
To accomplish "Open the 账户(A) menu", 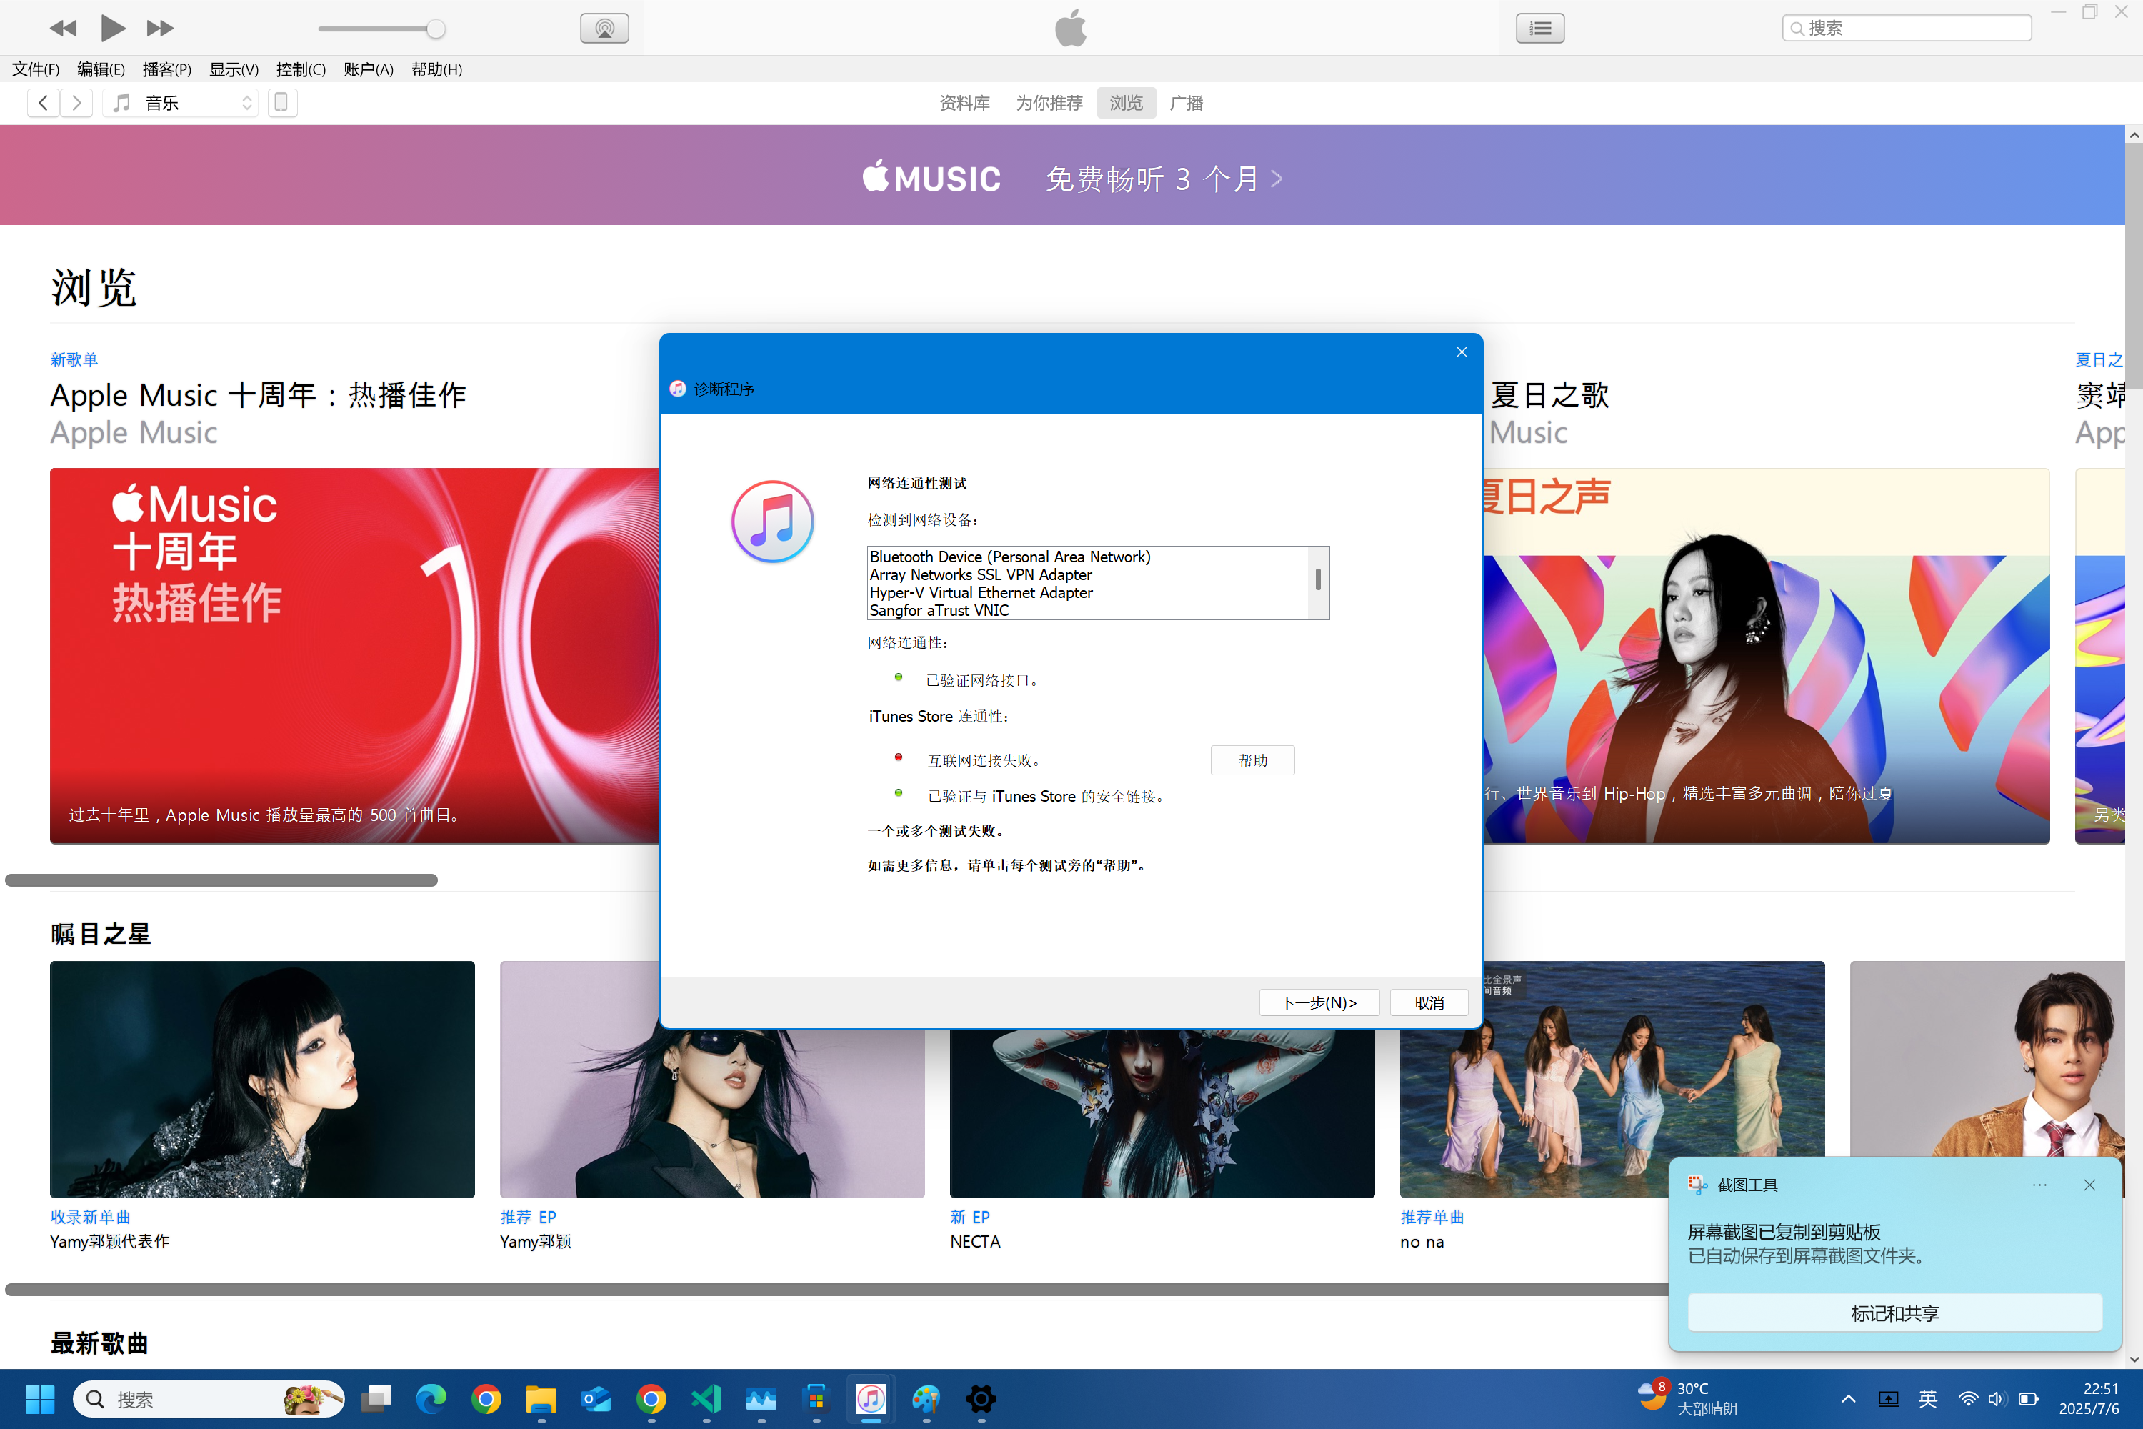I will pos(368,69).
